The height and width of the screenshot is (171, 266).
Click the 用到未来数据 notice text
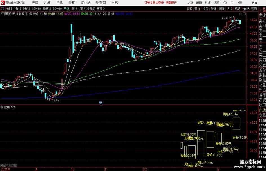8,165
